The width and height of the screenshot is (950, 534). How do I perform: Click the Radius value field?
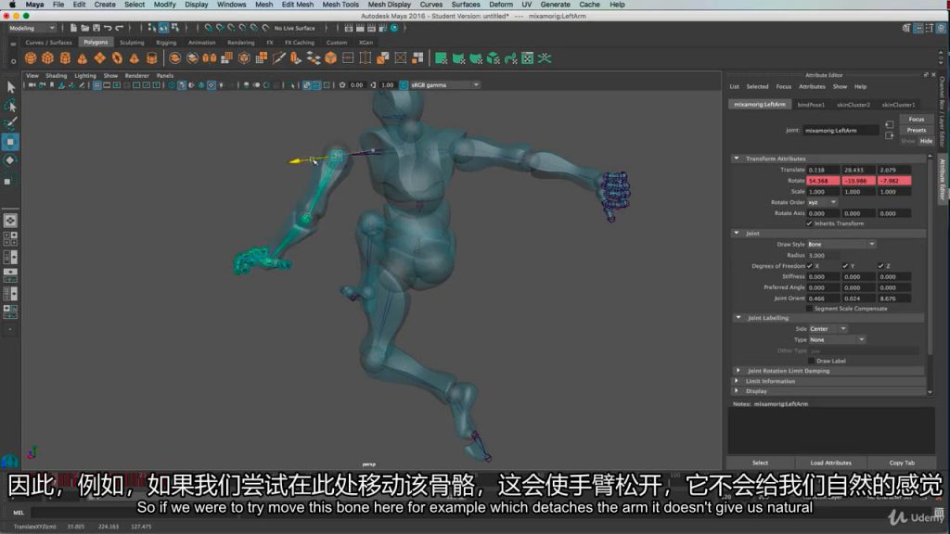click(823, 256)
